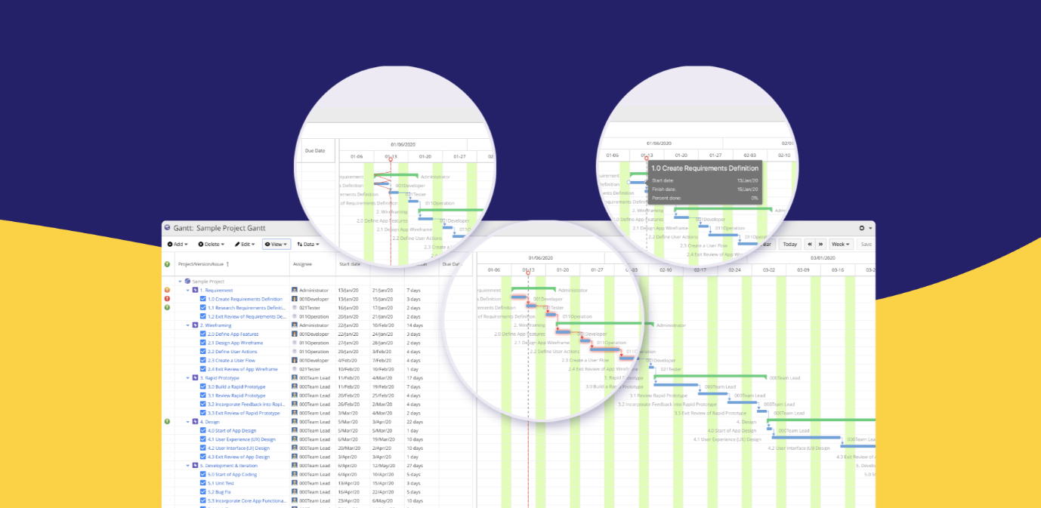This screenshot has height=508, width=1041.
Task: Open the 4.1 User Experience (UX) Design link
Action: pyautogui.click(x=241, y=439)
